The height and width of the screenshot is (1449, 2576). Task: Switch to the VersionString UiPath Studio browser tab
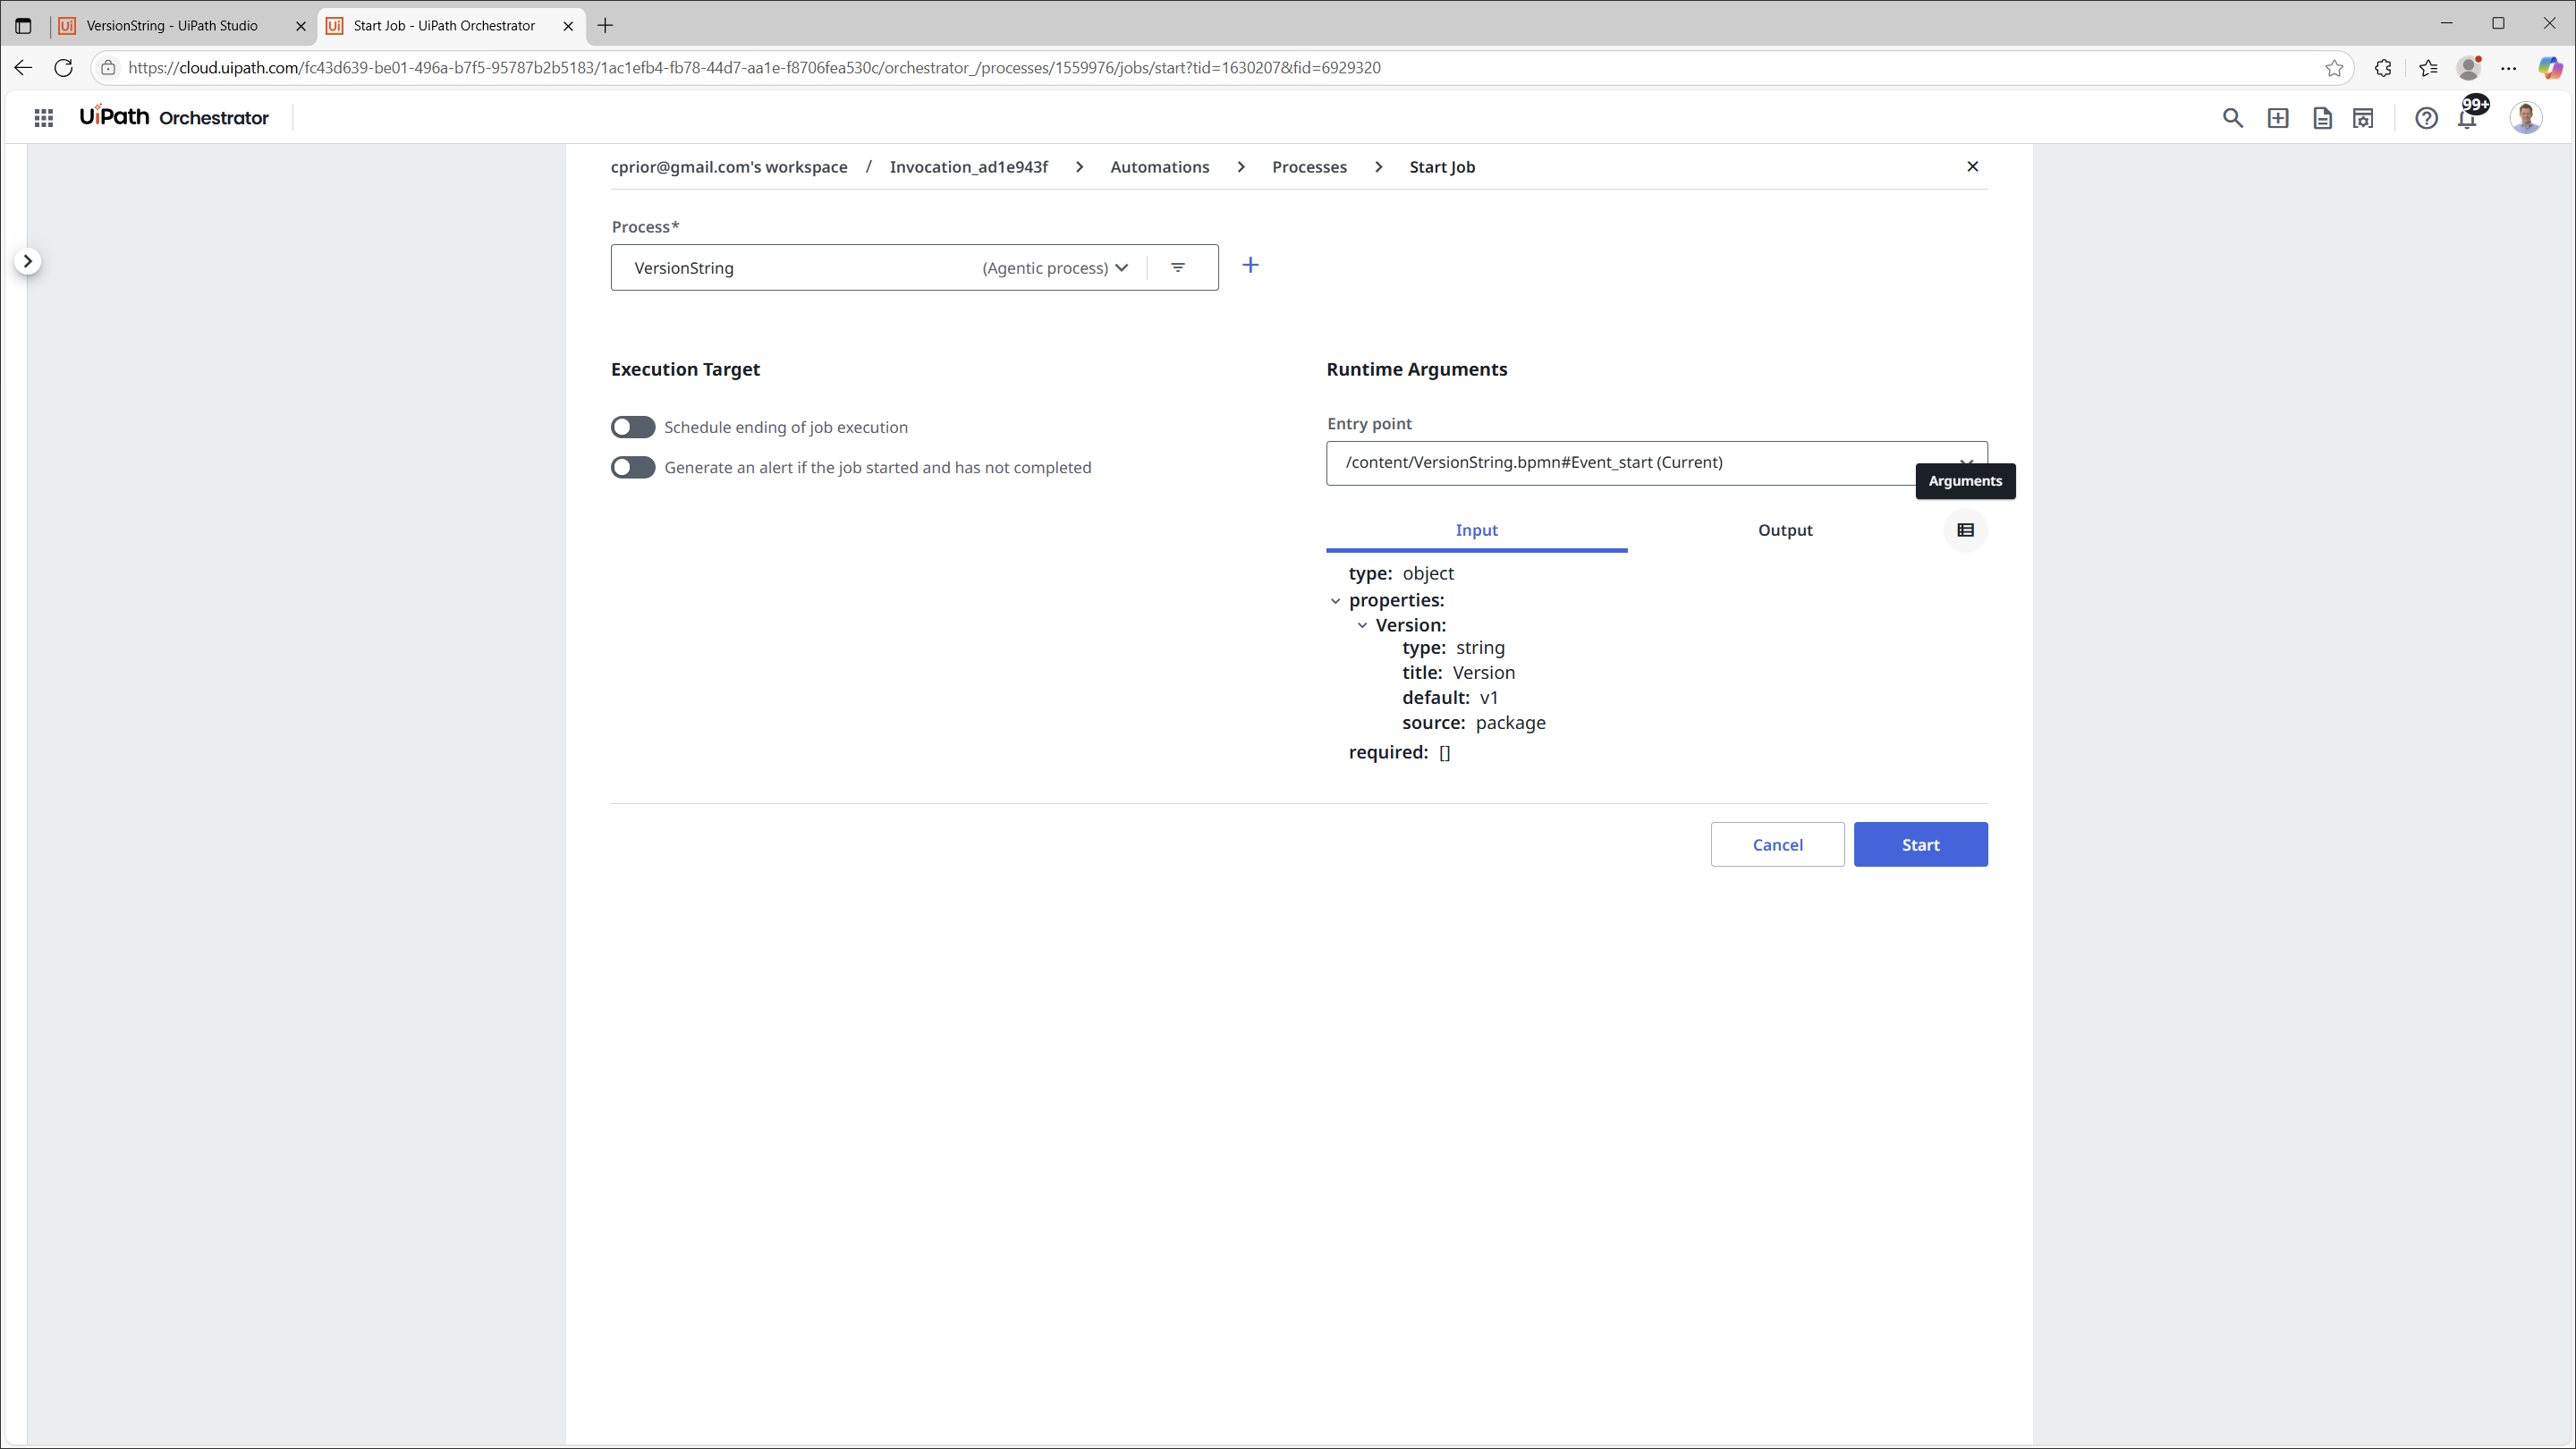coord(172,26)
